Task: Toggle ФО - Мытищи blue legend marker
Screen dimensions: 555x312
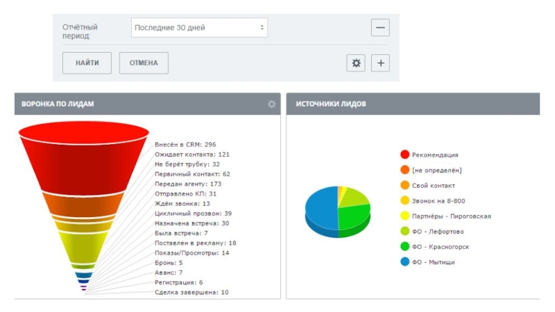Action: (x=404, y=262)
